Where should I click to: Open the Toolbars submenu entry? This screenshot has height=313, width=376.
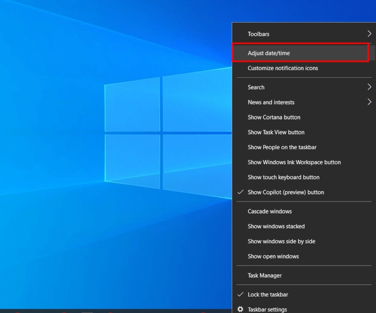click(x=304, y=34)
